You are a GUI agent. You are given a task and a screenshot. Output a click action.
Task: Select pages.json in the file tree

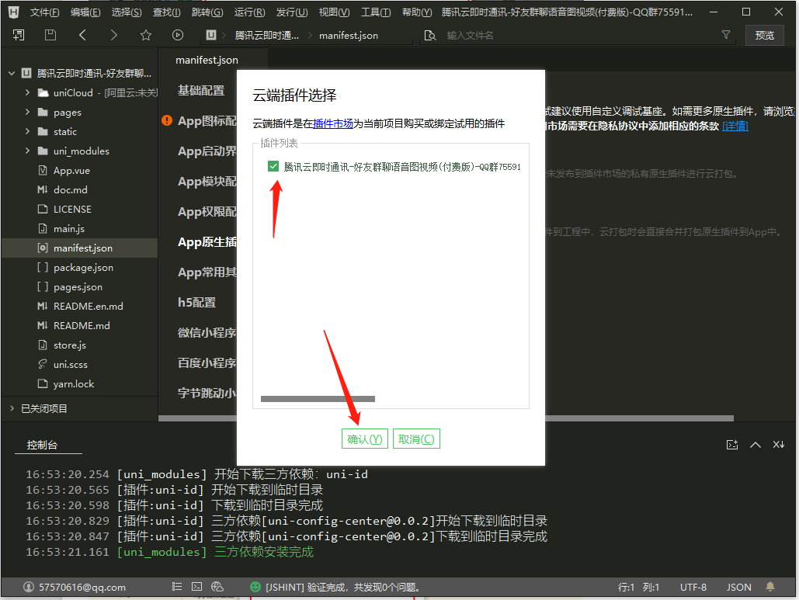click(x=79, y=286)
